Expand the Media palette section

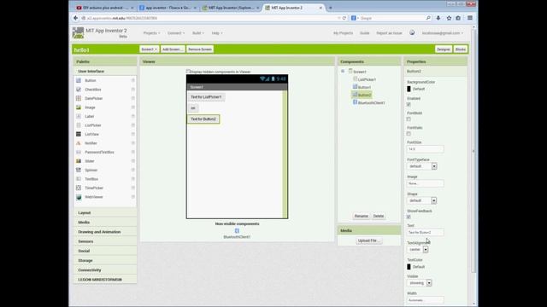105,222
